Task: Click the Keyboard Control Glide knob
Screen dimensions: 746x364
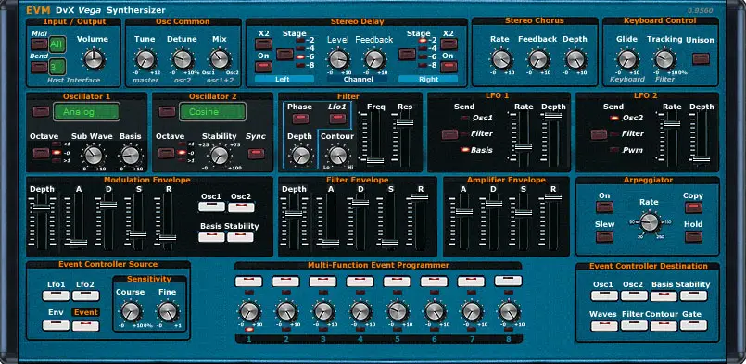Action: [626, 59]
